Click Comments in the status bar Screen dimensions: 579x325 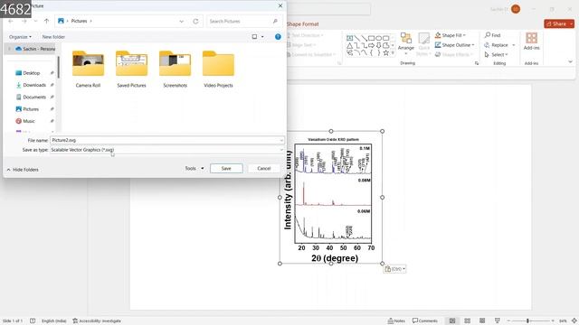tap(424, 320)
